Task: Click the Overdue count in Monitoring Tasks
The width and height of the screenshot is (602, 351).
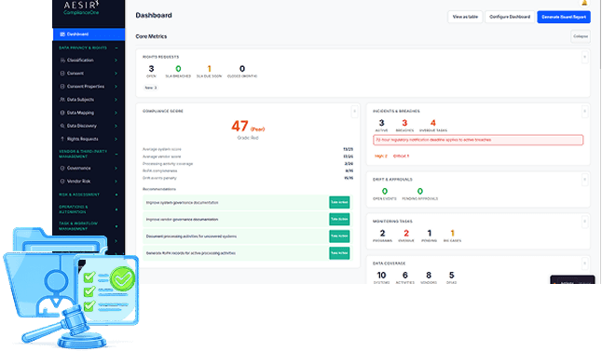Action: [x=406, y=233]
